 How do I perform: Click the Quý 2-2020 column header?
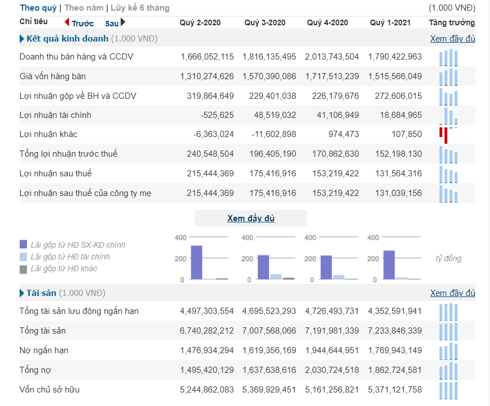(200, 22)
